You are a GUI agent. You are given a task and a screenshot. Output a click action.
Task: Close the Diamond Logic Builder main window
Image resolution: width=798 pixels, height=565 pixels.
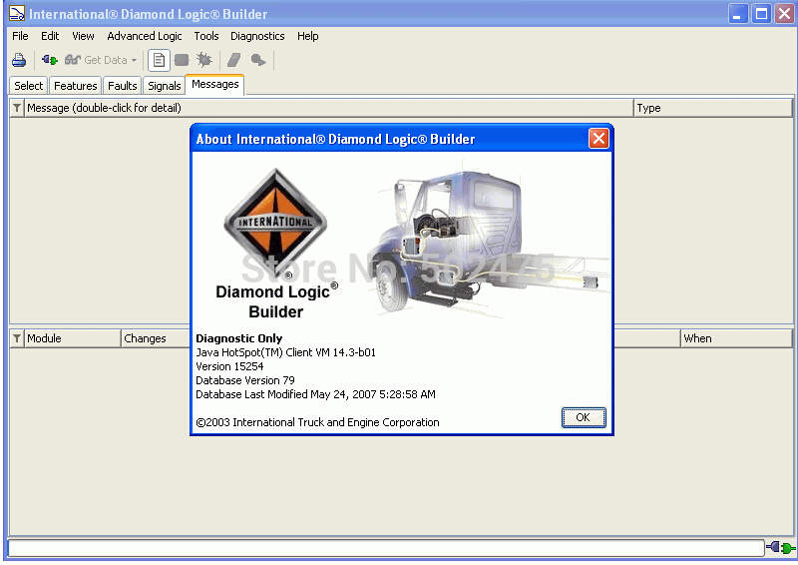click(784, 14)
